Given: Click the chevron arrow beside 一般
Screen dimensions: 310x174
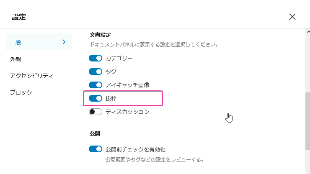Looking at the screenshot, I should (64, 41).
